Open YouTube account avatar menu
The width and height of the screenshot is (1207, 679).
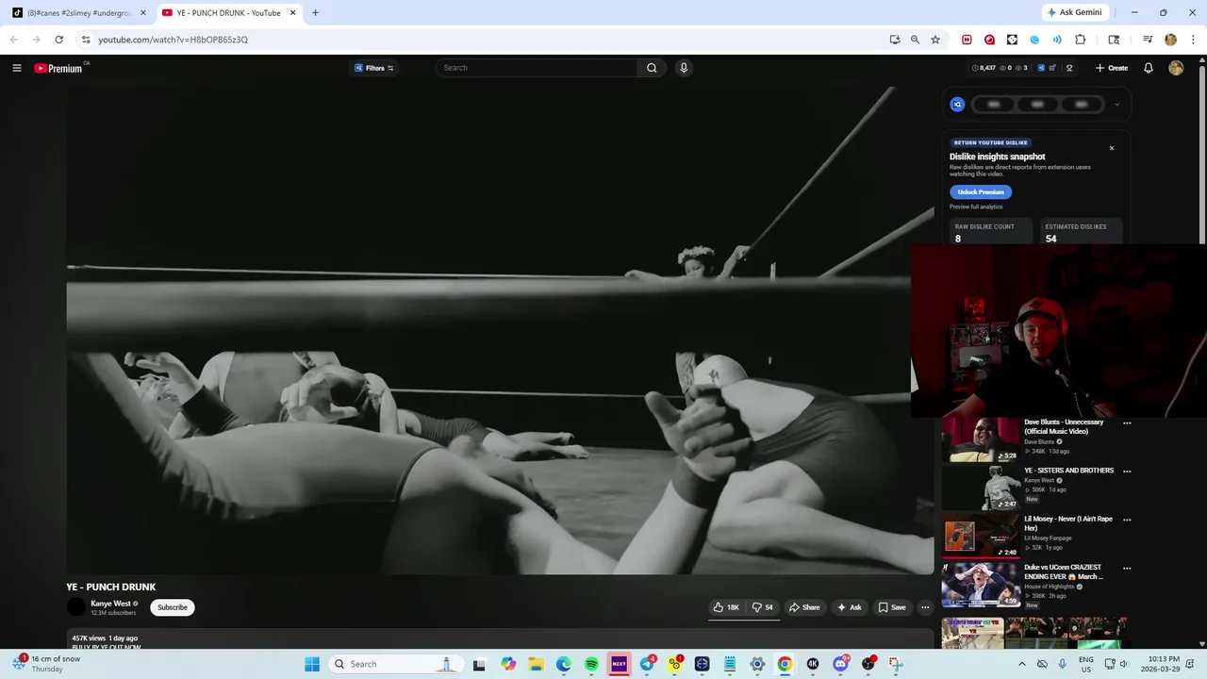point(1176,68)
